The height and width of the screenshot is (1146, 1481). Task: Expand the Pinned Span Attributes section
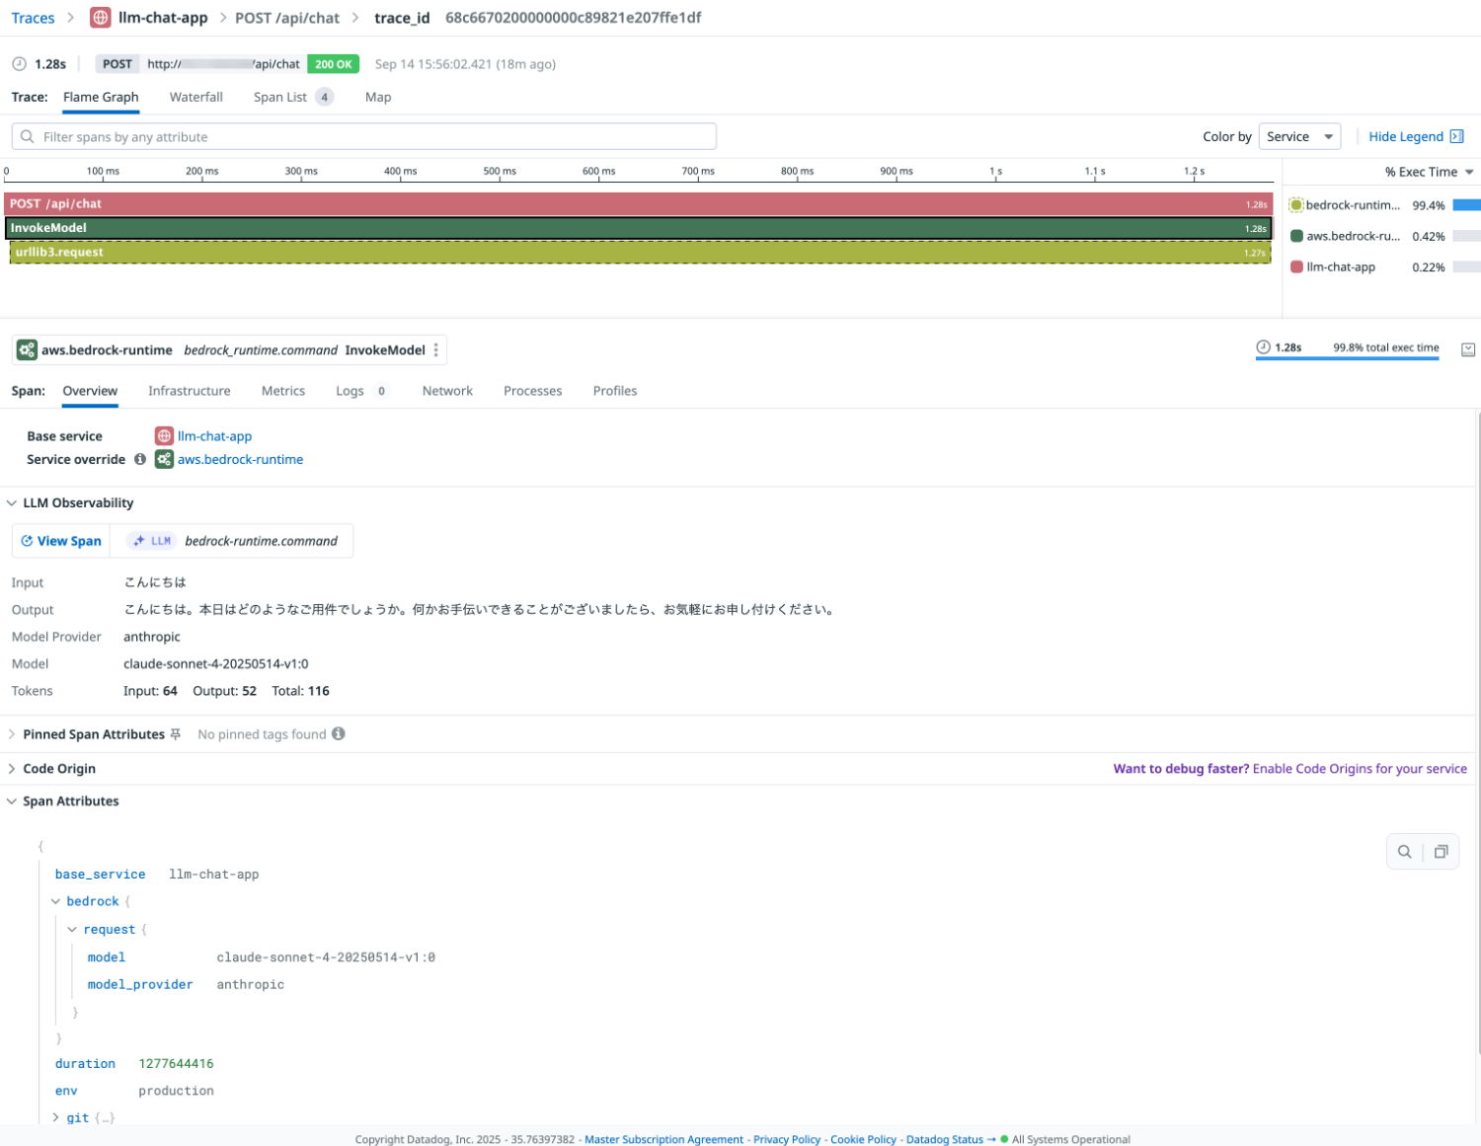pyautogui.click(x=12, y=734)
